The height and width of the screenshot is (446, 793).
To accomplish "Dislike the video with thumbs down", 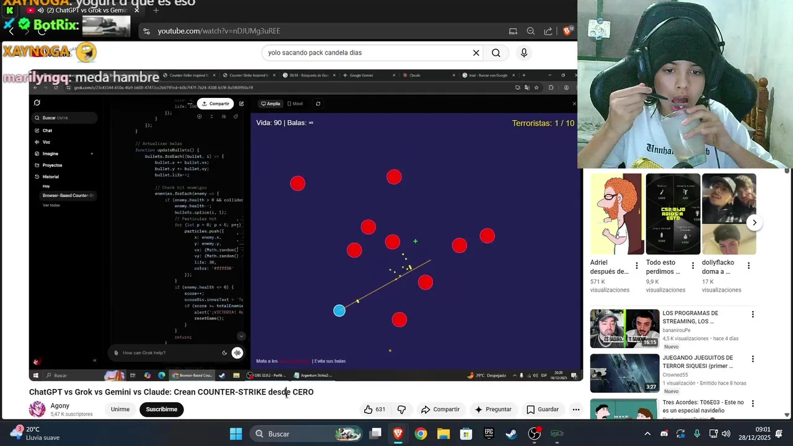I will (x=401, y=409).
